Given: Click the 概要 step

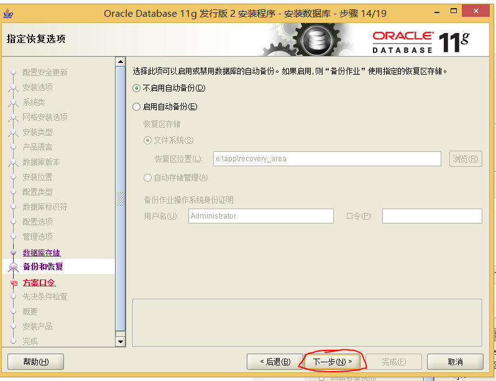Looking at the screenshot, I should pos(30,312).
